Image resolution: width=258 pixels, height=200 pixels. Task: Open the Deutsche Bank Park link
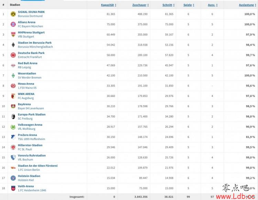coord(31,53)
